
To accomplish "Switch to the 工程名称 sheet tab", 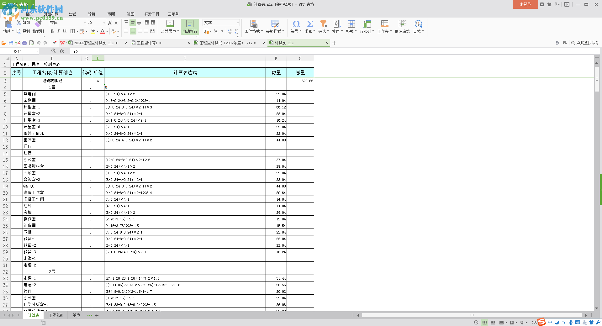I will (x=56, y=315).
